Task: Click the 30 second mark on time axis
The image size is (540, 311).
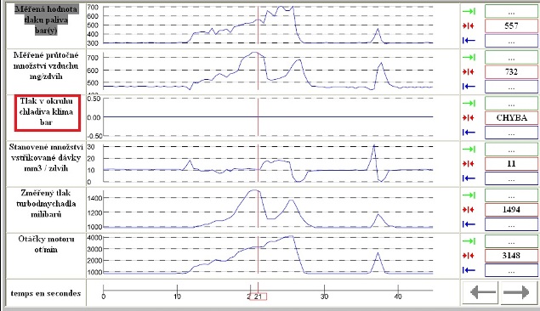Action: pyautogui.click(x=324, y=297)
